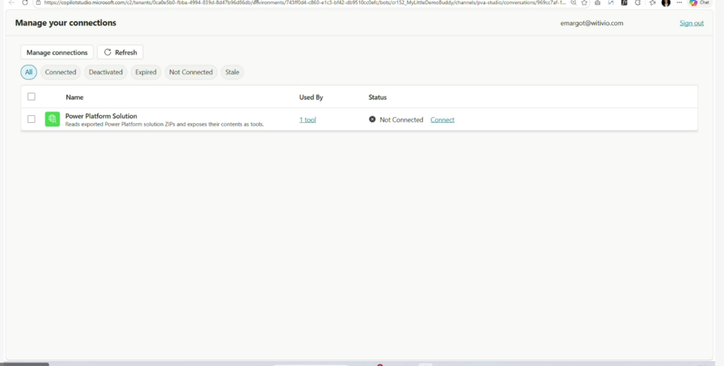Viewport: 724px width, 366px height.
Task: Click the green Power Platform Solution icon
Action: [x=52, y=119]
